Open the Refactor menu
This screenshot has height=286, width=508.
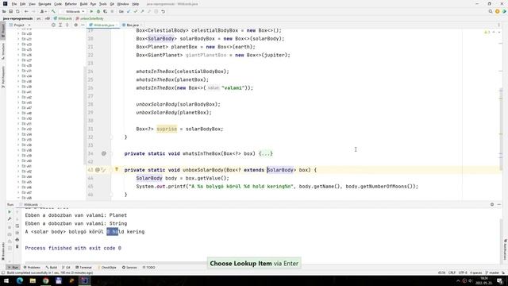point(71,4)
